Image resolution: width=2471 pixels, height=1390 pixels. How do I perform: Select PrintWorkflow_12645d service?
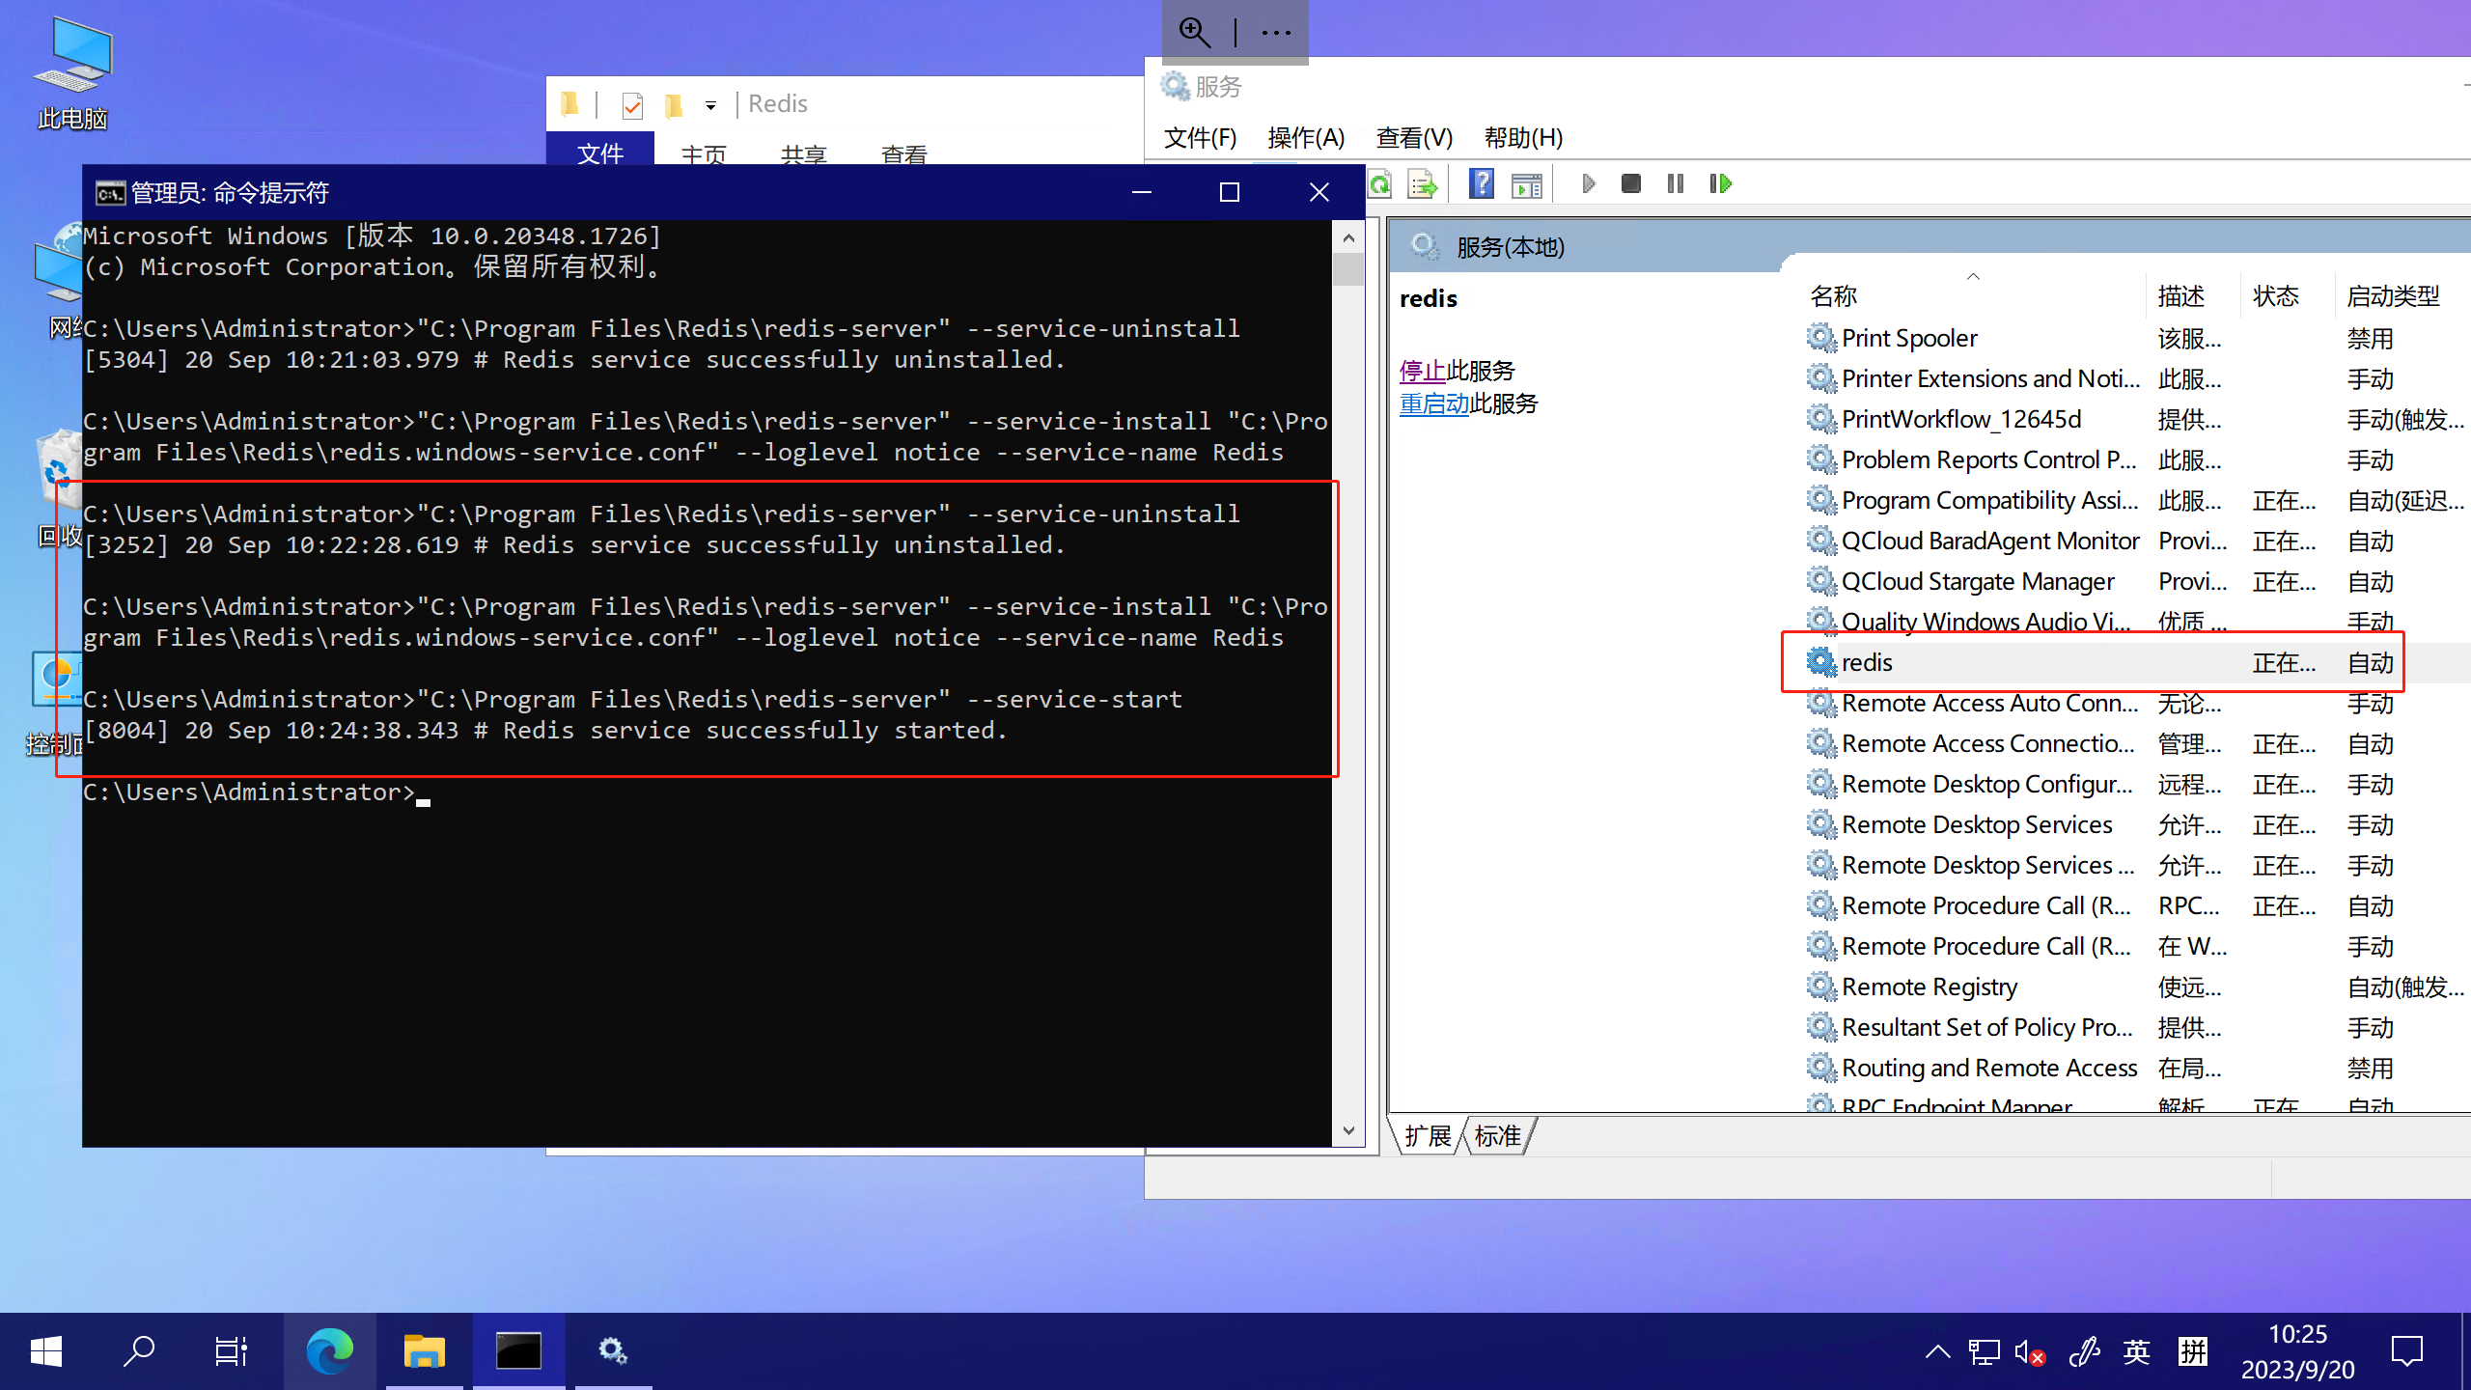point(1961,419)
